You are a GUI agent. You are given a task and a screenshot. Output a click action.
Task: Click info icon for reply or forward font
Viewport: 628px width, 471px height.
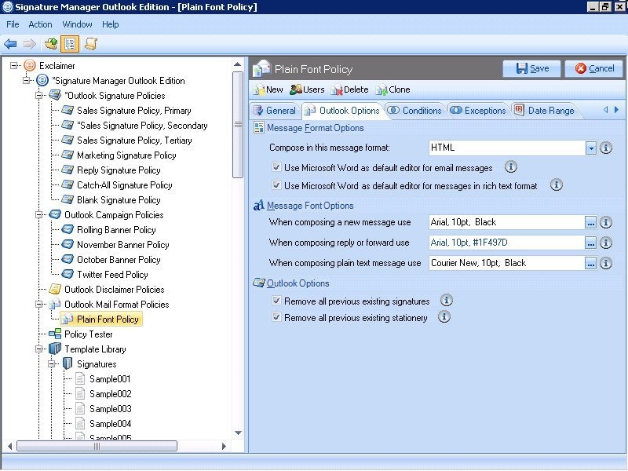pyautogui.click(x=605, y=243)
